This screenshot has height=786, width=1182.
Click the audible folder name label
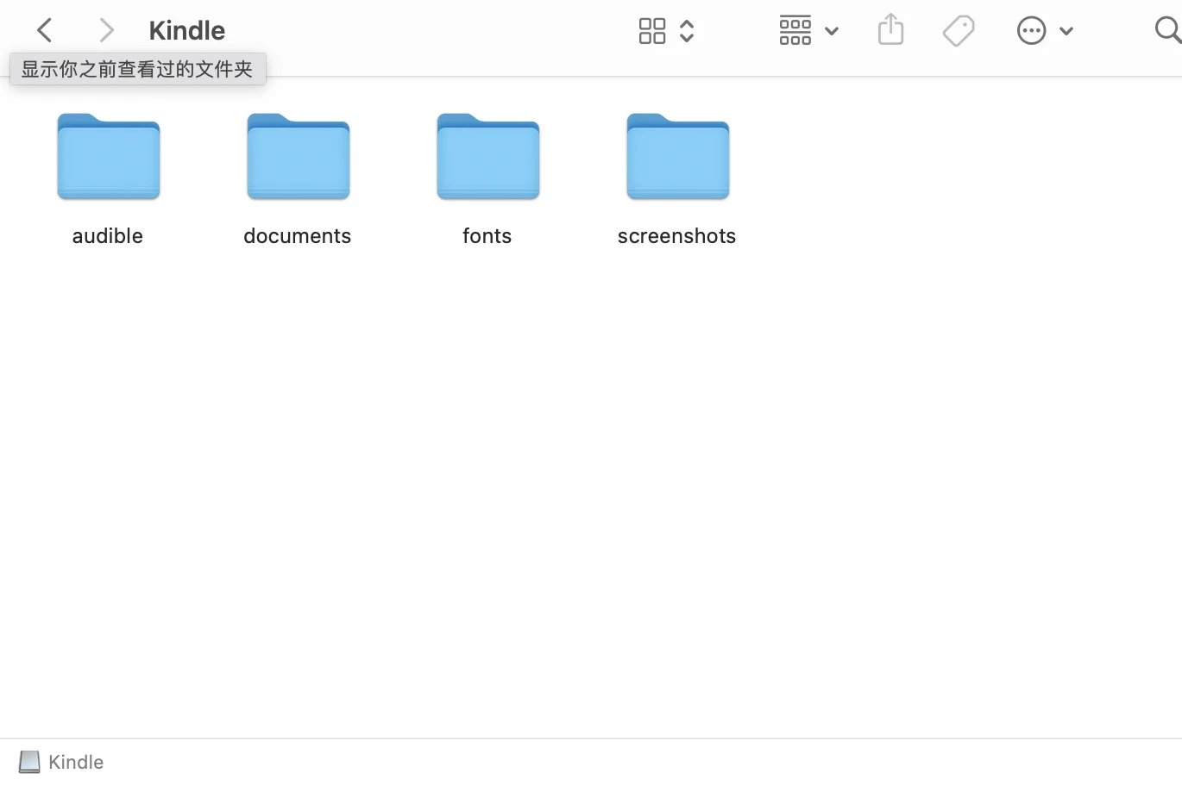[x=108, y=235]
